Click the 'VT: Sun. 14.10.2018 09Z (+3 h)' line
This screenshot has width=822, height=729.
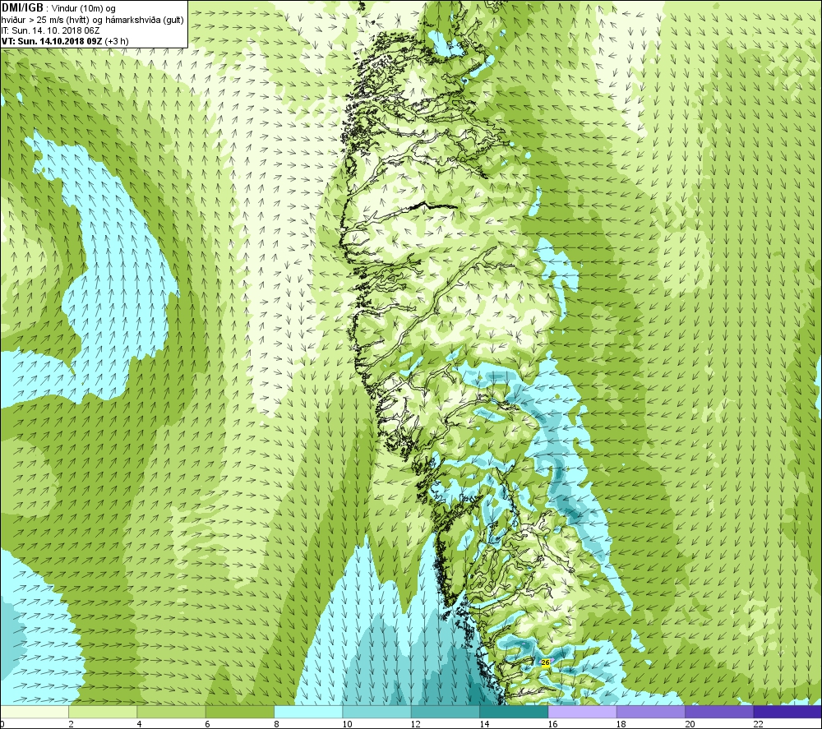[x=64, y=41]
